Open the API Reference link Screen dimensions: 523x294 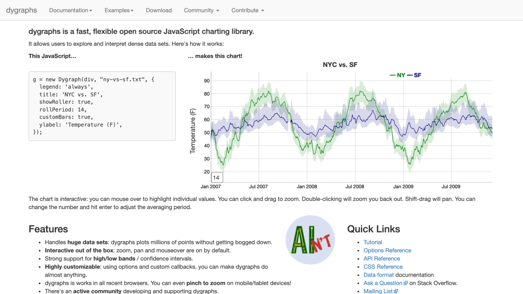(382, 258)
